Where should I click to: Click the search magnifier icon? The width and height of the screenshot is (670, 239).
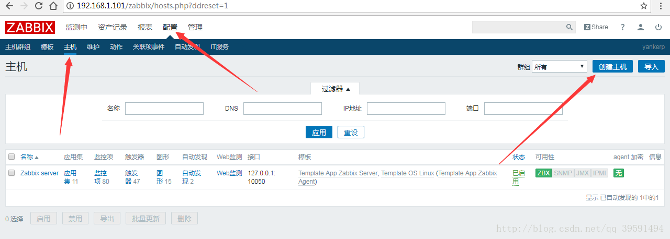click(x=569, y=27)
